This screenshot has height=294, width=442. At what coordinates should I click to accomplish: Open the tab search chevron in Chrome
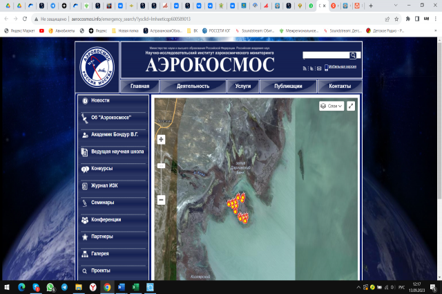point(396,6)
